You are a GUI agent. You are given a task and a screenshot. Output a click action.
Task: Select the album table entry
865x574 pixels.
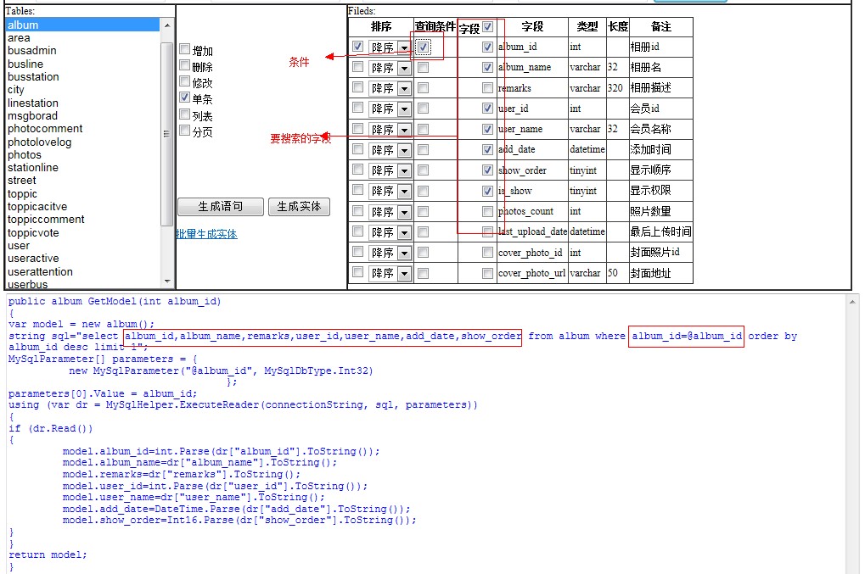23,25
